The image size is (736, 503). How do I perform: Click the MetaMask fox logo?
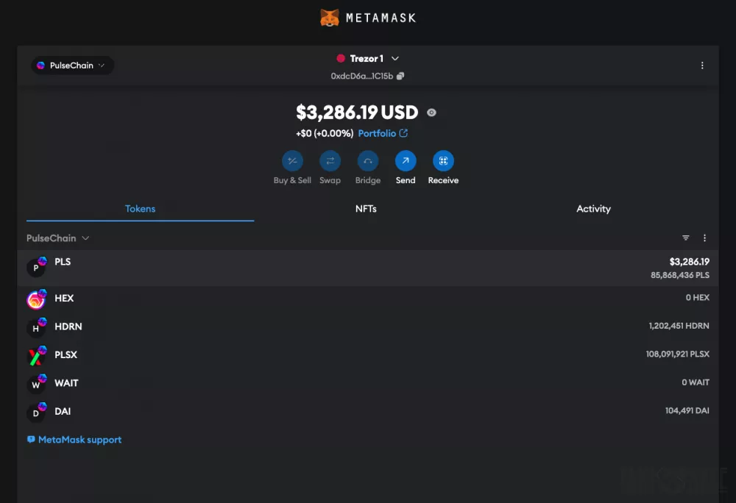[330, 18]
